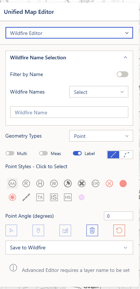Open the Wildfire Editor dropdown
The width and height of the screenshot is (140, 289).
pyautogui.click(x=69, y=33)
